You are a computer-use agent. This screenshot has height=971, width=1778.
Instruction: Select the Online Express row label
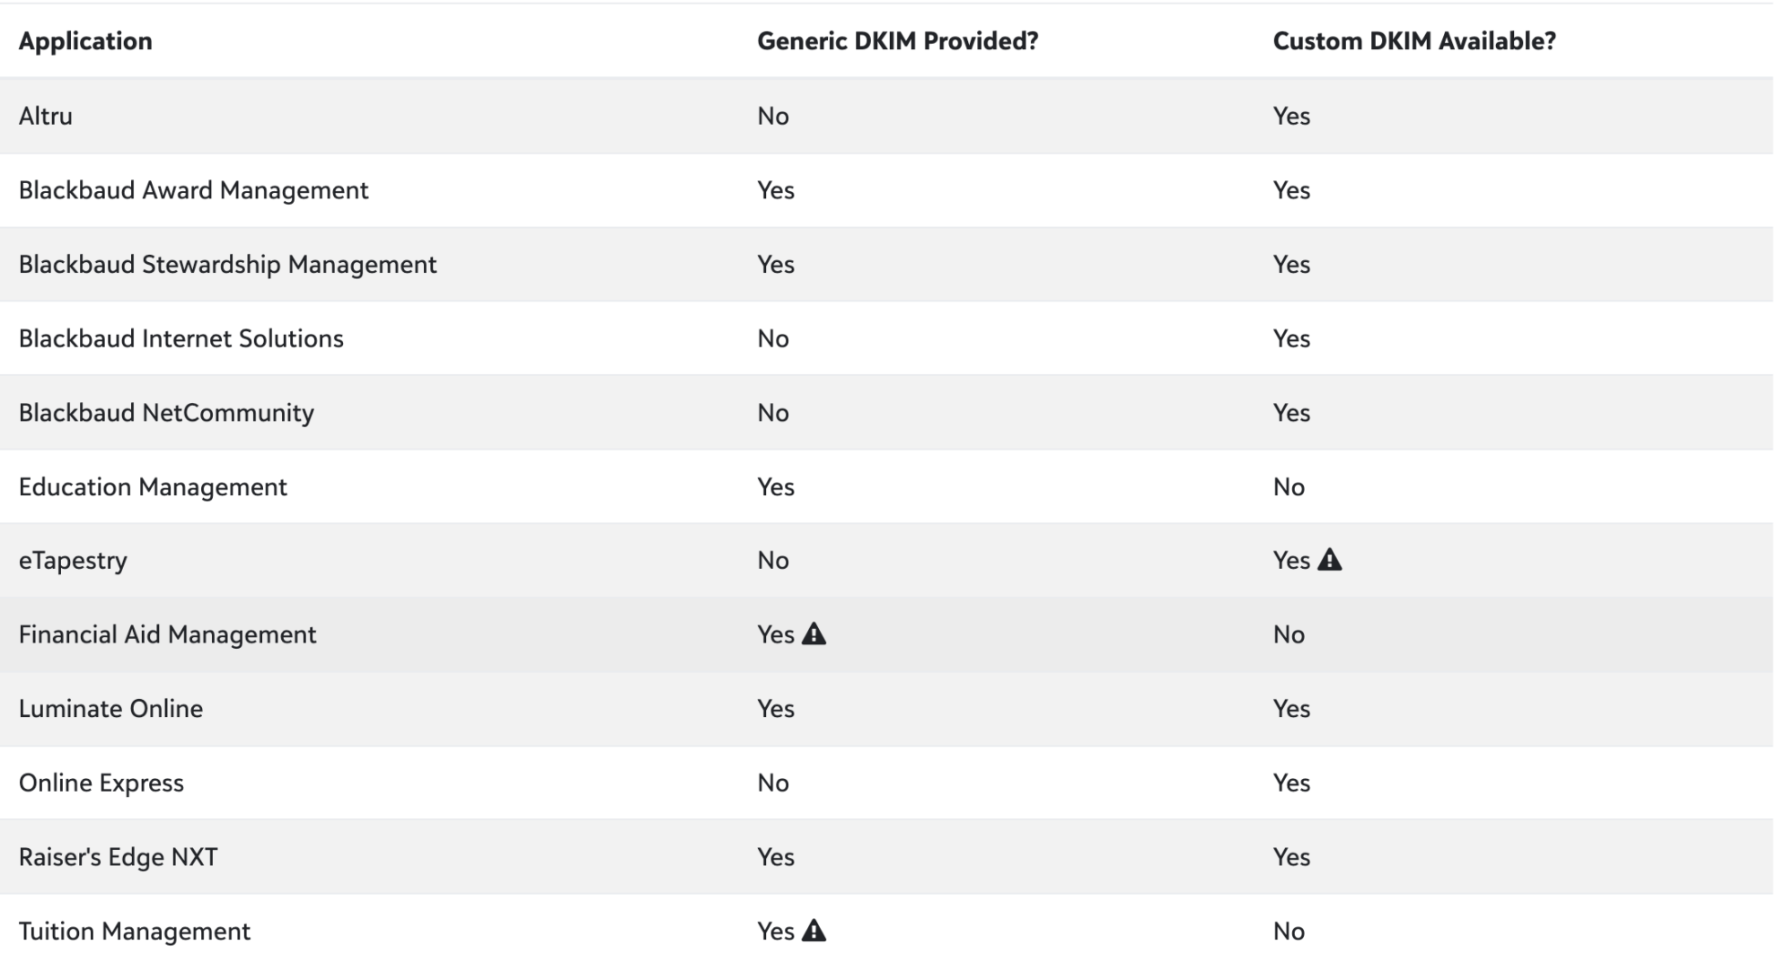pos(101,783)
